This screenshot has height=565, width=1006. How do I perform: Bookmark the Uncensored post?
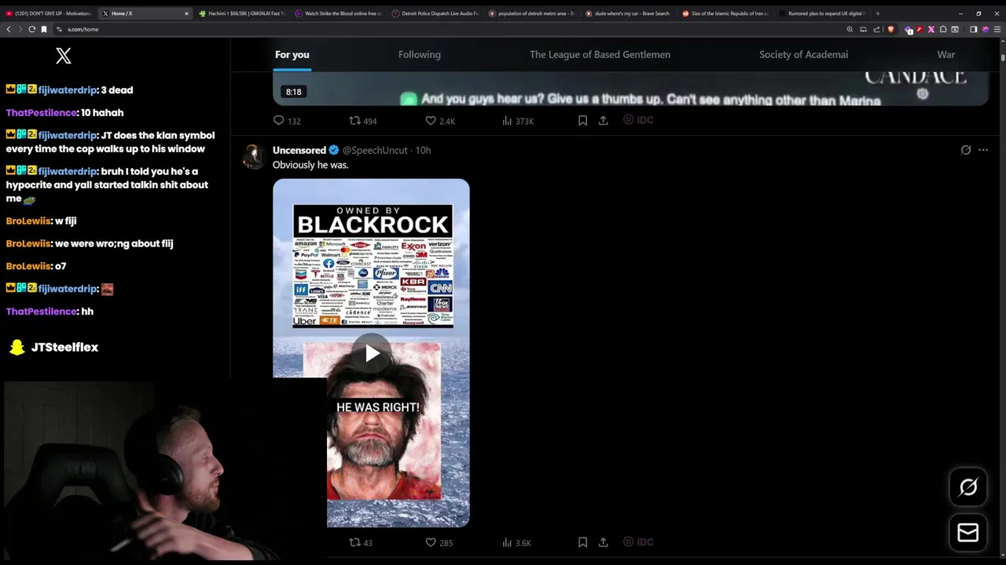point(582,542)
